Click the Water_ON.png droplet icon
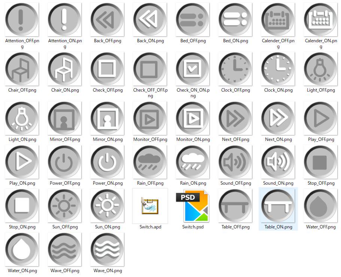The height and width of the screenshot is (277, 341). pos(22,250)
